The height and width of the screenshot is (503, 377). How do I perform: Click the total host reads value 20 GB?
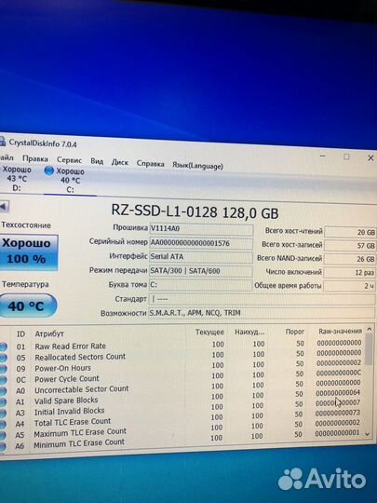[x=350, y=232]
